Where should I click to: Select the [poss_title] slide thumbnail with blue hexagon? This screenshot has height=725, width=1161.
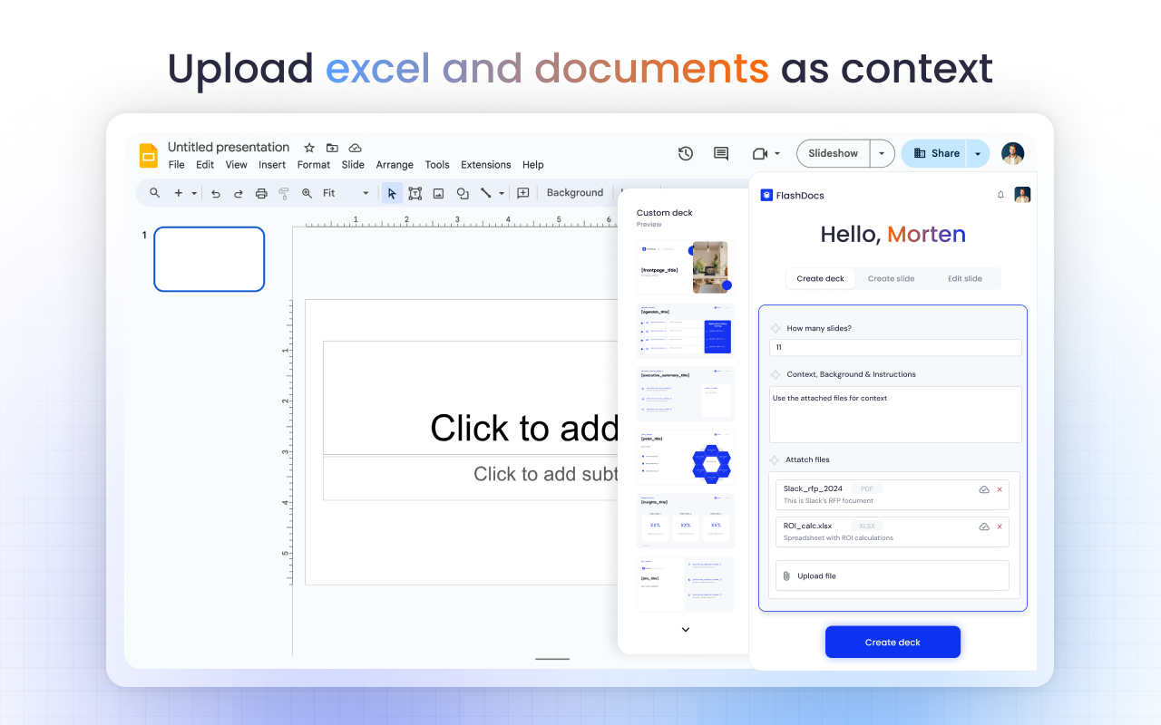[685, 458]
